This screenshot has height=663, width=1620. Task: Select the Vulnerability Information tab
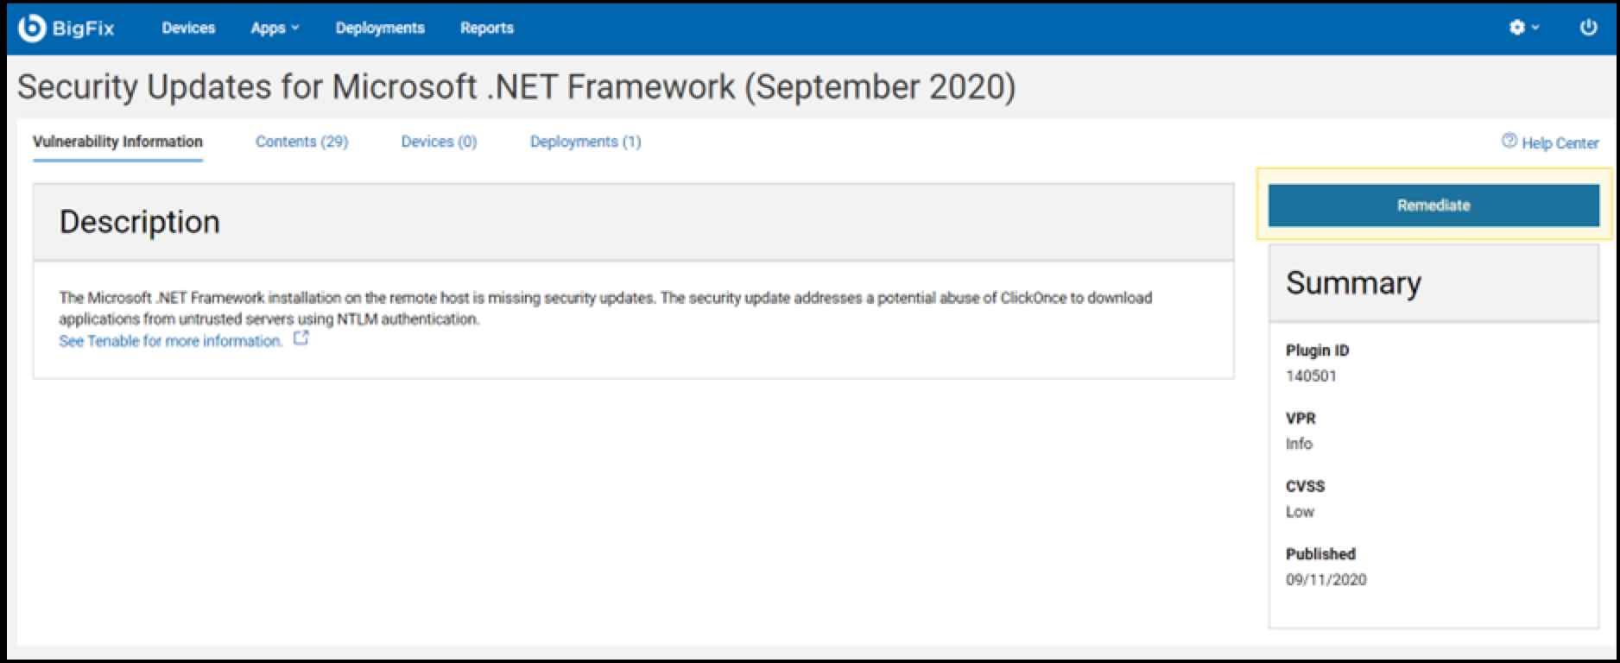(117, 142)
